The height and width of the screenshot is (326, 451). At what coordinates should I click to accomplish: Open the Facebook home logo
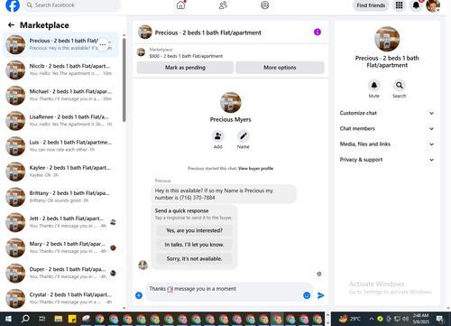(x=13, y=5)
